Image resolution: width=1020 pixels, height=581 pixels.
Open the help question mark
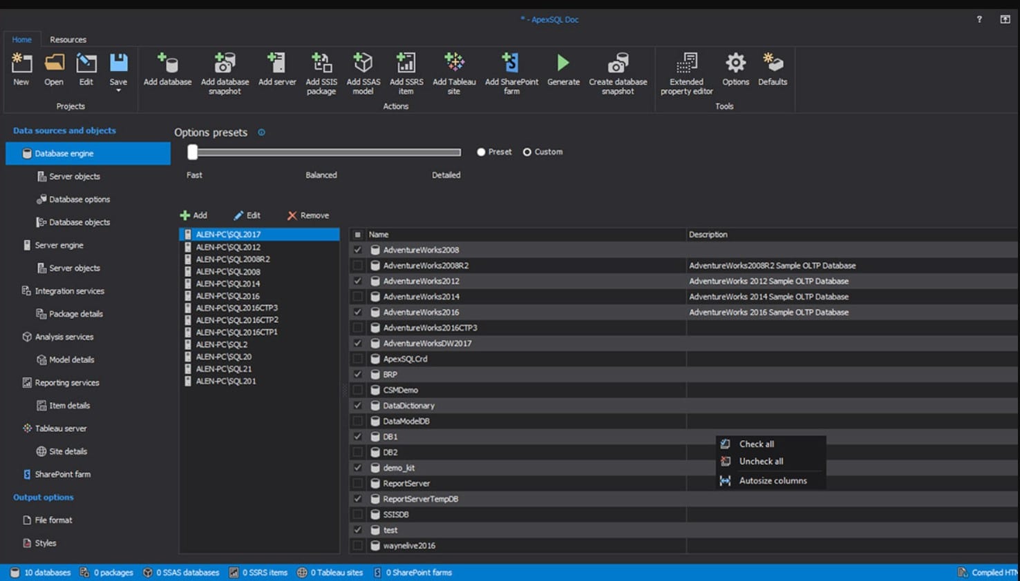tap(979, 19)
